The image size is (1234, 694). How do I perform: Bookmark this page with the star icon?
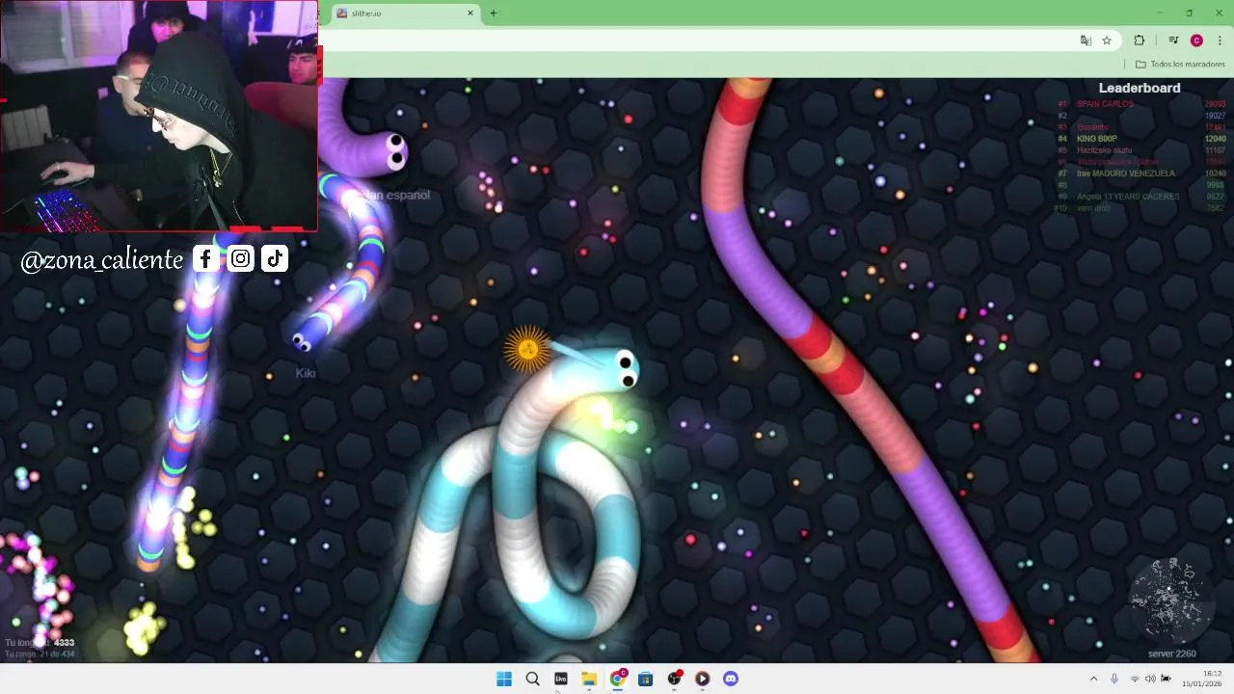tap(1107, 40)
